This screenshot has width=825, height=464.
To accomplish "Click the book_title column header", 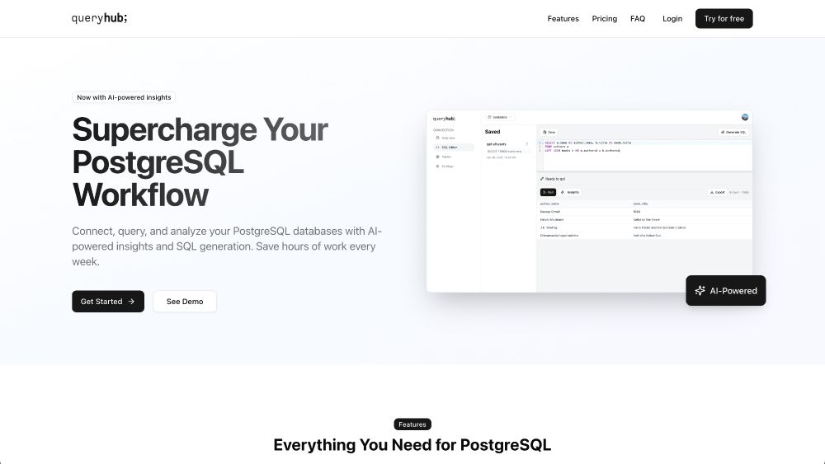I will 640,204.
